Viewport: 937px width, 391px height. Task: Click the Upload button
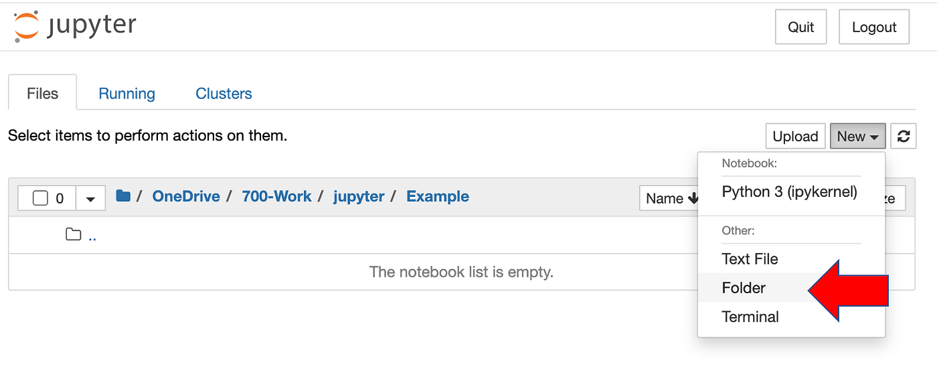(795, 136)
